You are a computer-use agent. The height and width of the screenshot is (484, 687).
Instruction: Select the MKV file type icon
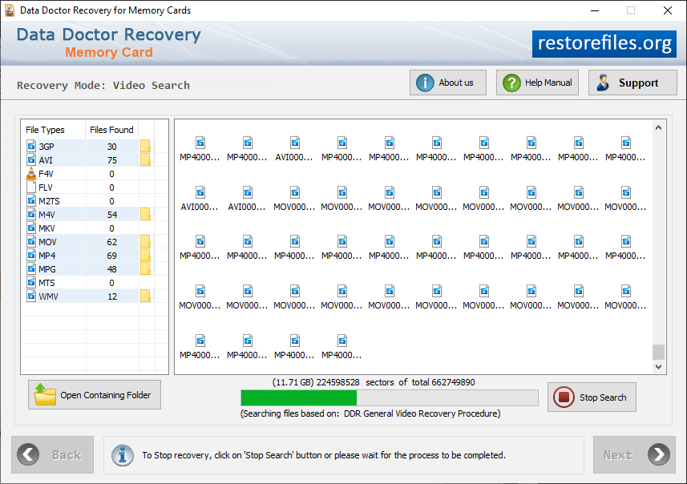pos(31,228)
